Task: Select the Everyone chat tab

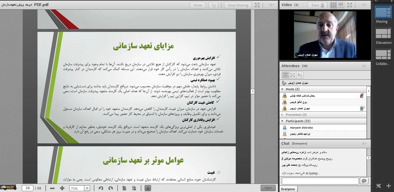Action: [x=288, y=189]
